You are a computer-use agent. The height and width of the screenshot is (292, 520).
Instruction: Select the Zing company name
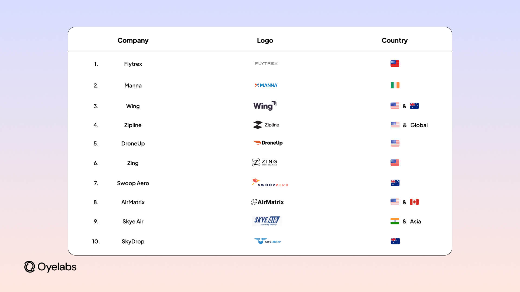pos(133,163)
